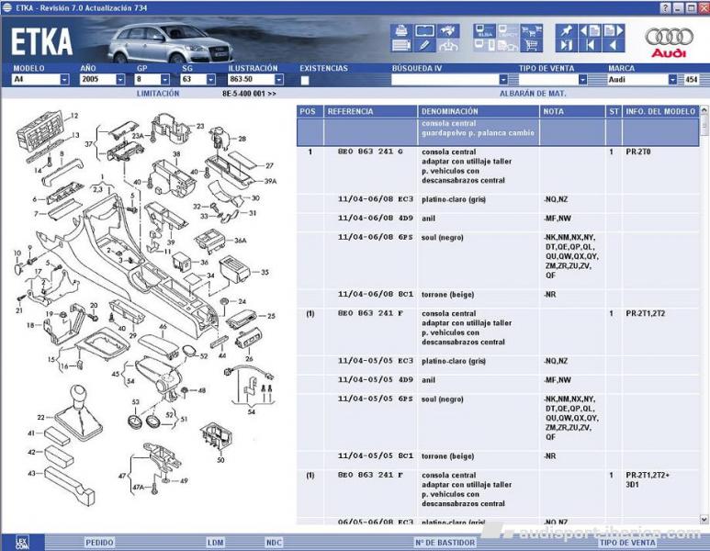Toggle the Existencias checkbox
The image size is (710, 551).
(305, 80)
